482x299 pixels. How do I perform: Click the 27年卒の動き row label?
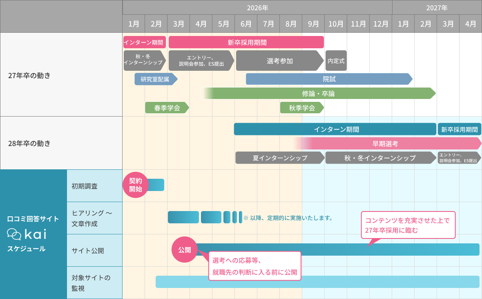click(29, 75)
